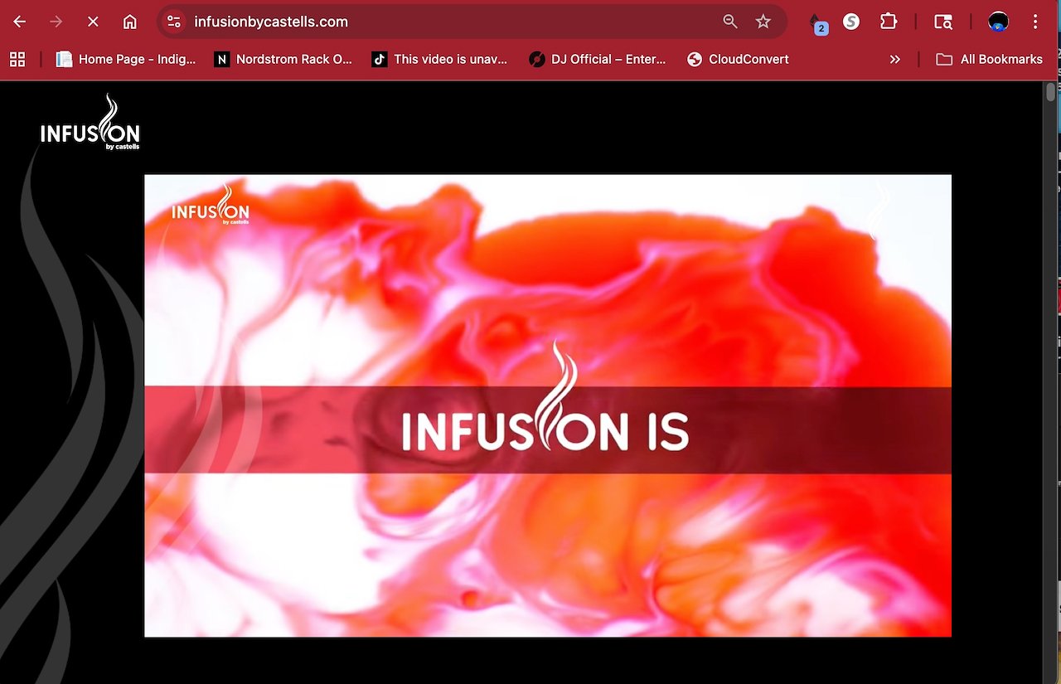Click the Infusion by Castells page logo

(x=90, y=126)
